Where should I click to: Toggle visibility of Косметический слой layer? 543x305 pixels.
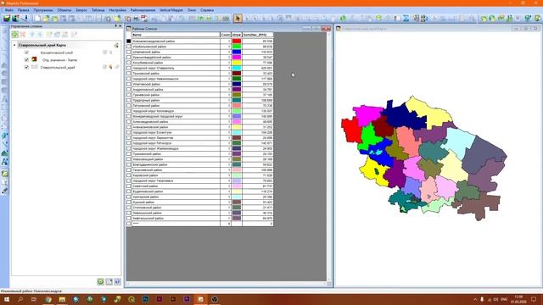coord(26,53)
